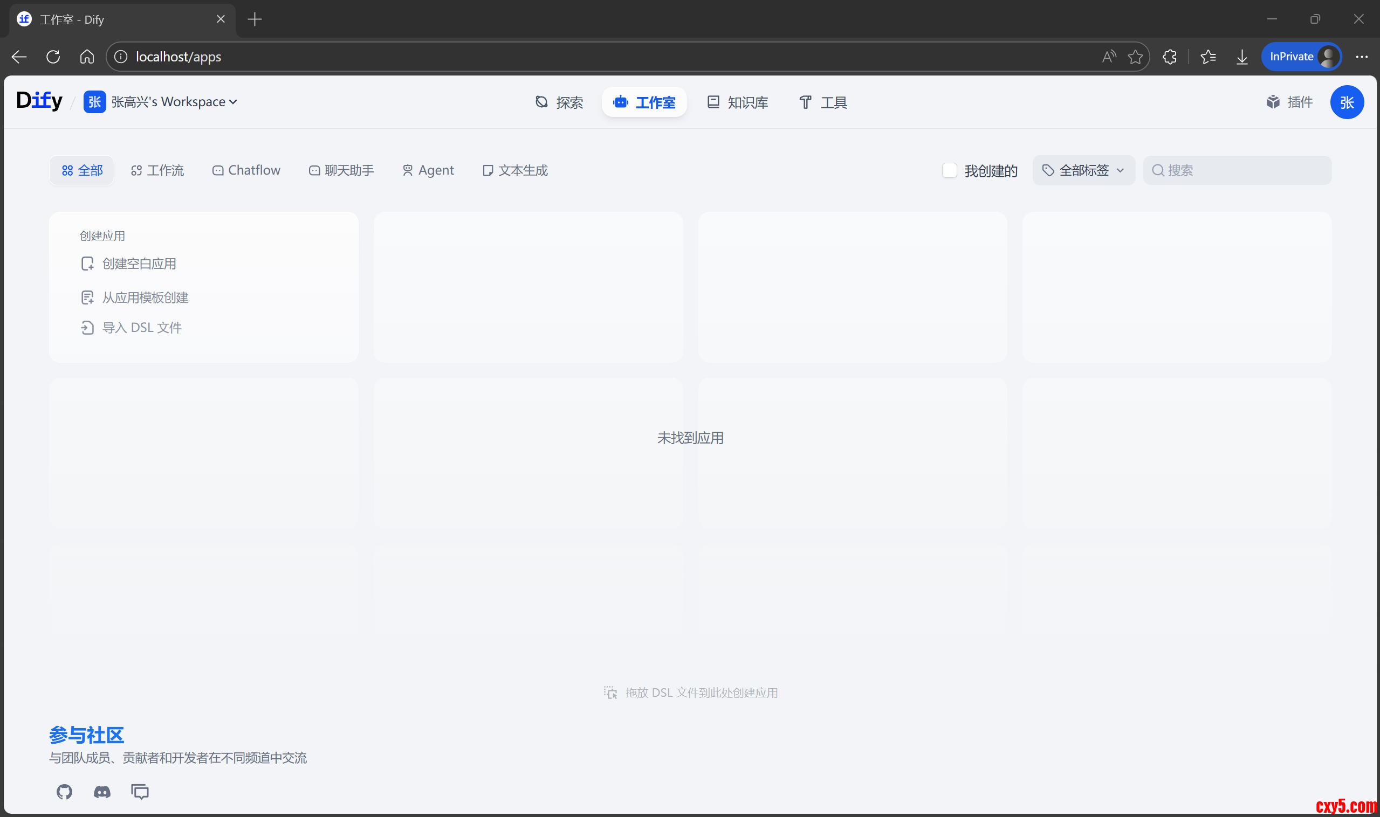The height and width of the screenshot is (817, 1380).
Task: Click the Dify logo
Action: point(39,101)
